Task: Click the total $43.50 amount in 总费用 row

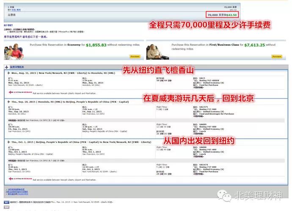Action: click(x=231, y=15)
